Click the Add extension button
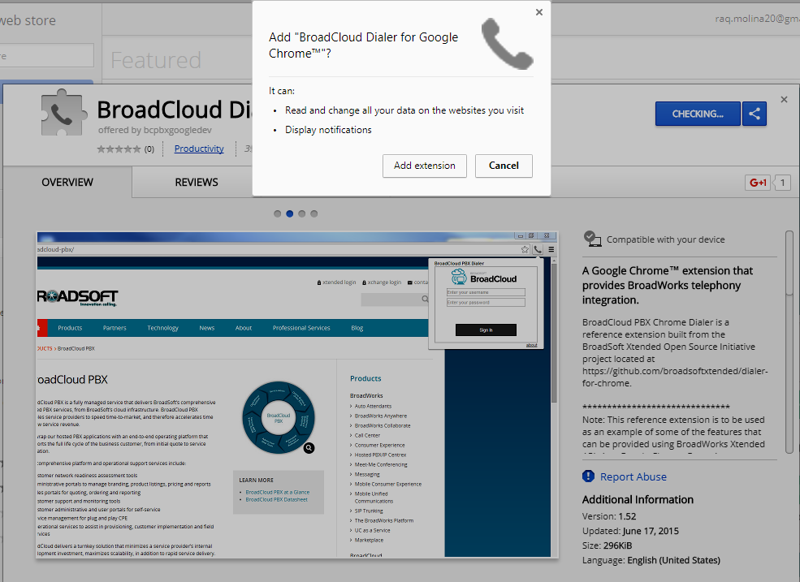The width and height of the screenshot is (800, 582). point(425,166)
